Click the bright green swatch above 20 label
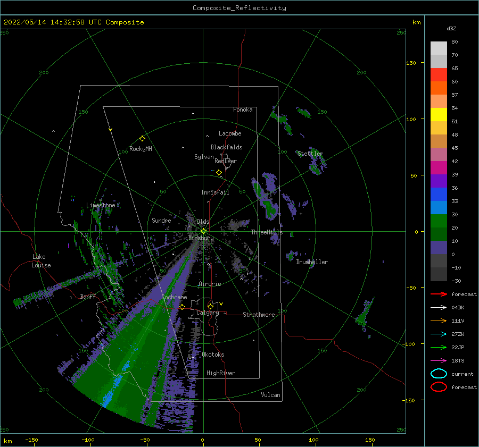The width and height of the screenshot is (479, 447). (x=439, y=221)
